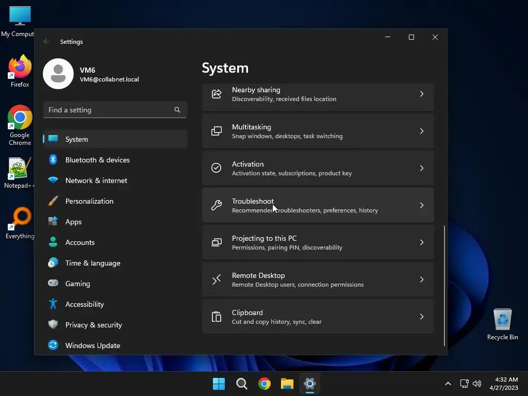Select System in the sidebar
Viewport: 528px width, 396px height.
115,139
